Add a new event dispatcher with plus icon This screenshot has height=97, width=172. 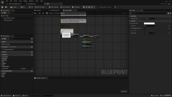pos(32,71)
